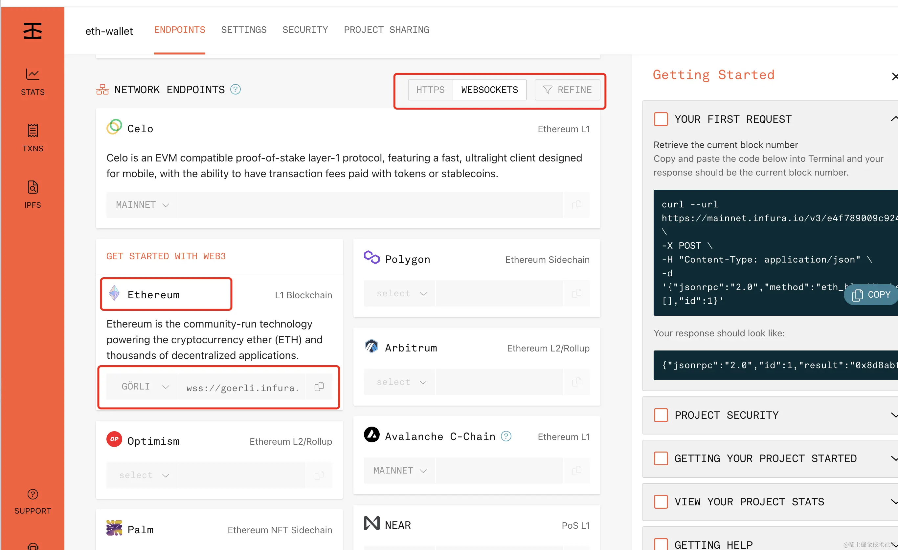Image resolution: width=898 pixels, height=550 pixels.
Task: Copy the Goerli websocket endpoint URL
Action: pyautogui.click(x=319, y=387)
